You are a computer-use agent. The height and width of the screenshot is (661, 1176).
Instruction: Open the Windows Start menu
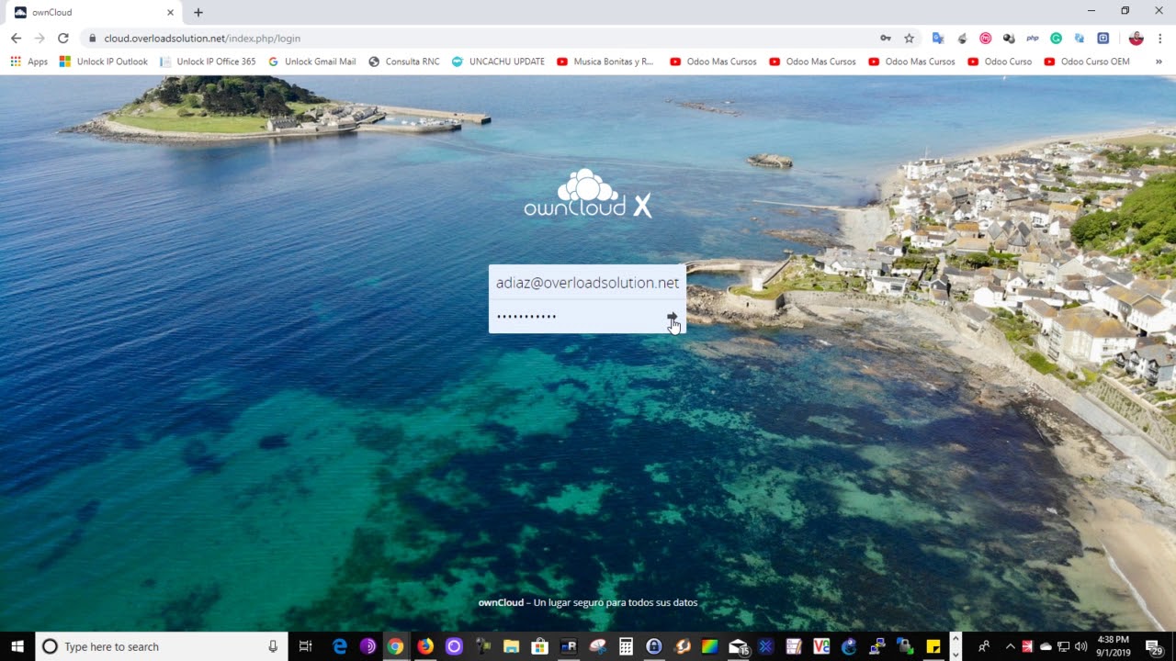[17, 646]
